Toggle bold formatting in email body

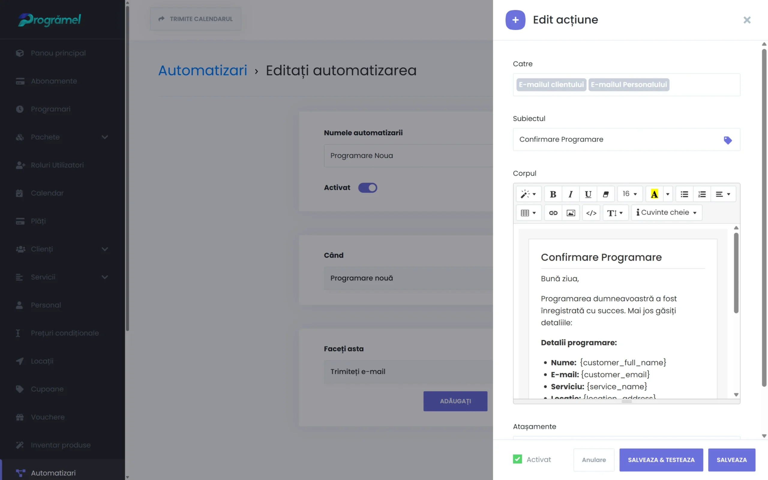click(553, 194)
